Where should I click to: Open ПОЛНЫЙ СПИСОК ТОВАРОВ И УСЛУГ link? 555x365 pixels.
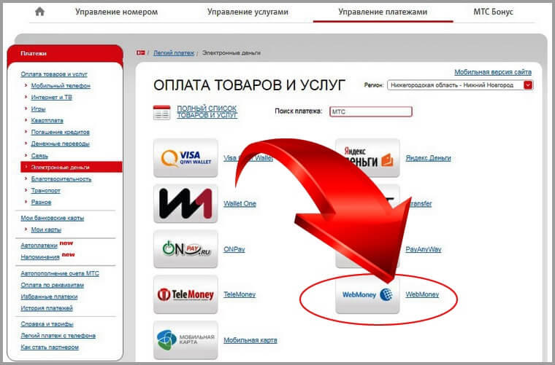click(x=207, y=112)
